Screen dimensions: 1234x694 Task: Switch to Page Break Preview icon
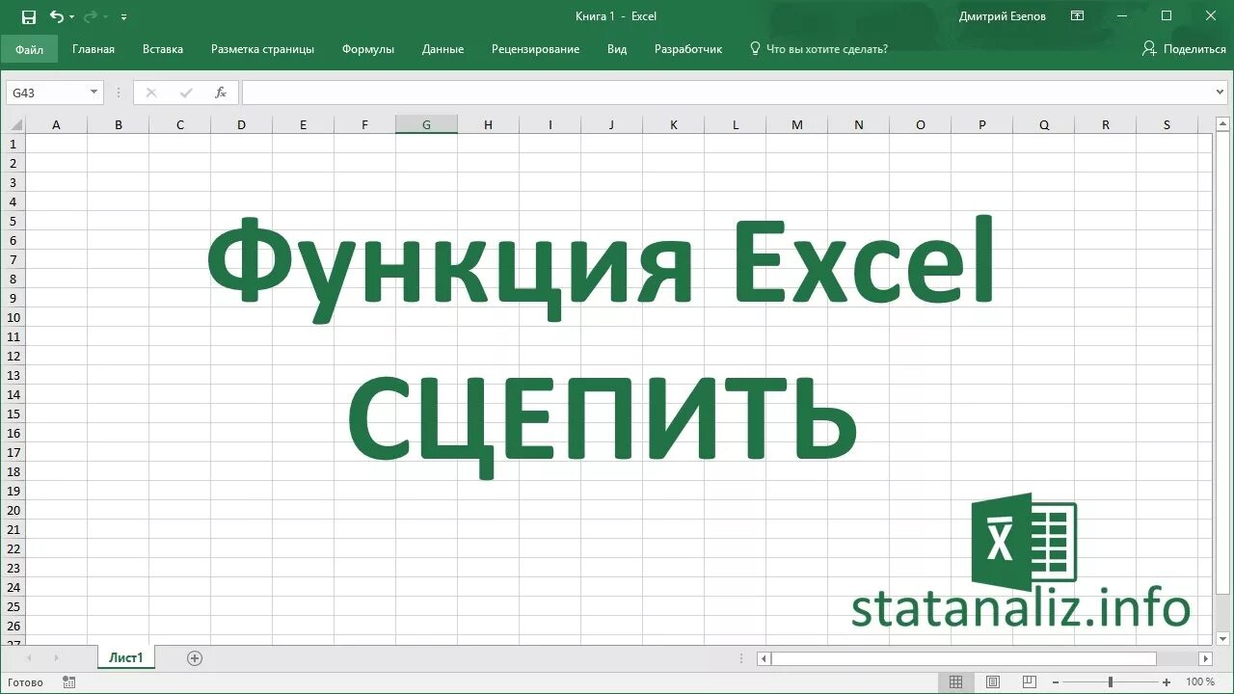point(1030,682)
